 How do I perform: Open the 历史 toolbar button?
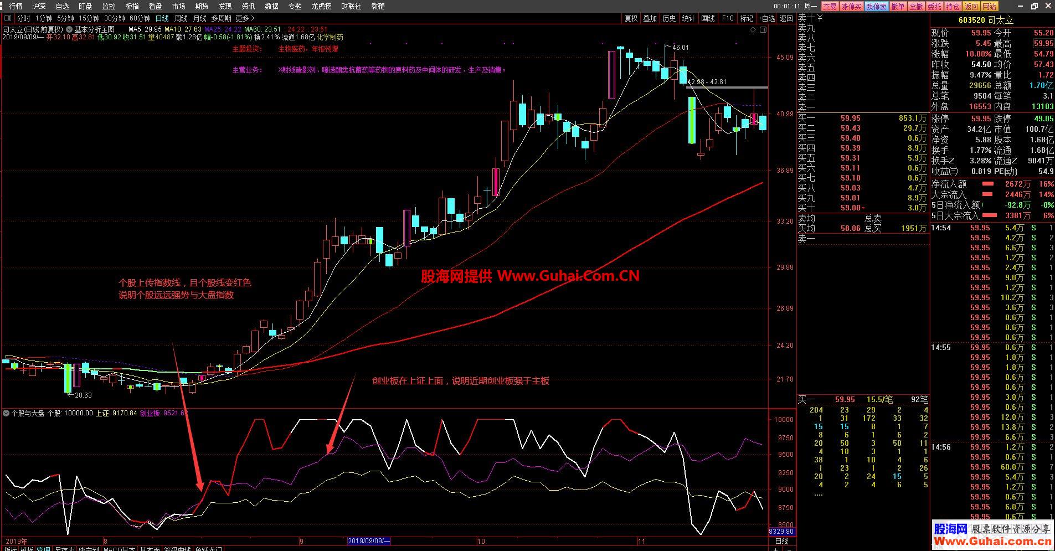tap(670, 18)
